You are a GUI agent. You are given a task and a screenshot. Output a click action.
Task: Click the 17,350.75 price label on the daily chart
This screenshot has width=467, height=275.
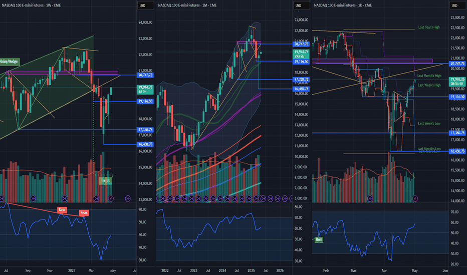pos(457,133)
